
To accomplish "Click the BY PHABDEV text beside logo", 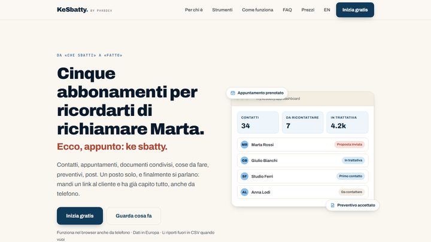I will (x=101, y=11).
